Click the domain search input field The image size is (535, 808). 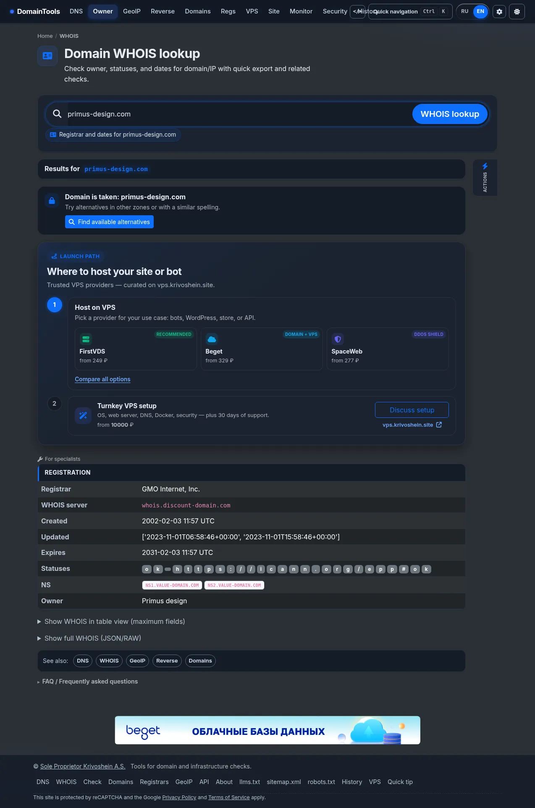[x=239, y=114]
